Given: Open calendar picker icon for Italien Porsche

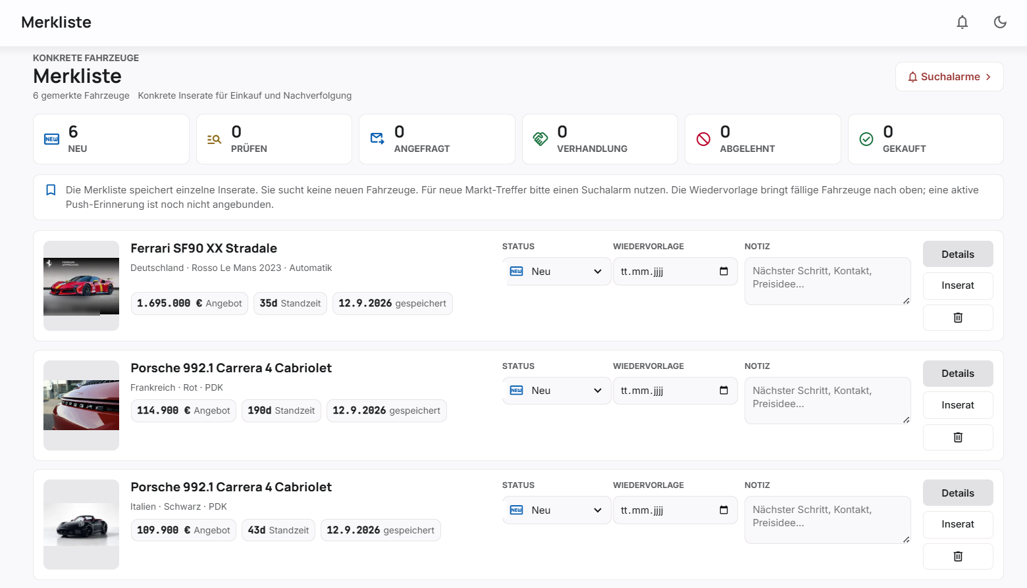Looking at the screenshot, I should point(724,510).
